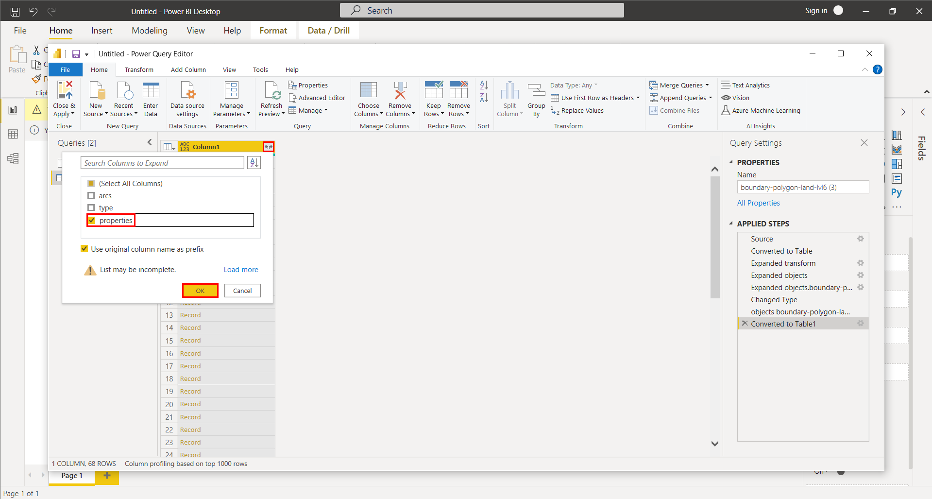Open settings gear for Source step
The width and height of the screenshot is (932, 499).
pos(861,239)
